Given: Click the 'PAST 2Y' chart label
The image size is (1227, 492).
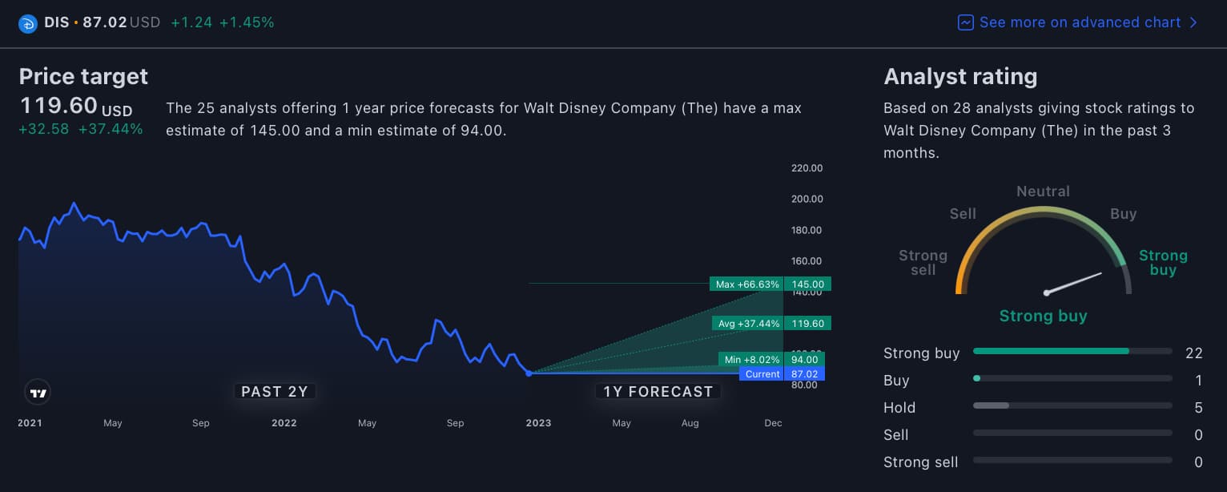Looking at the screenshot, I should click(275, 391).
